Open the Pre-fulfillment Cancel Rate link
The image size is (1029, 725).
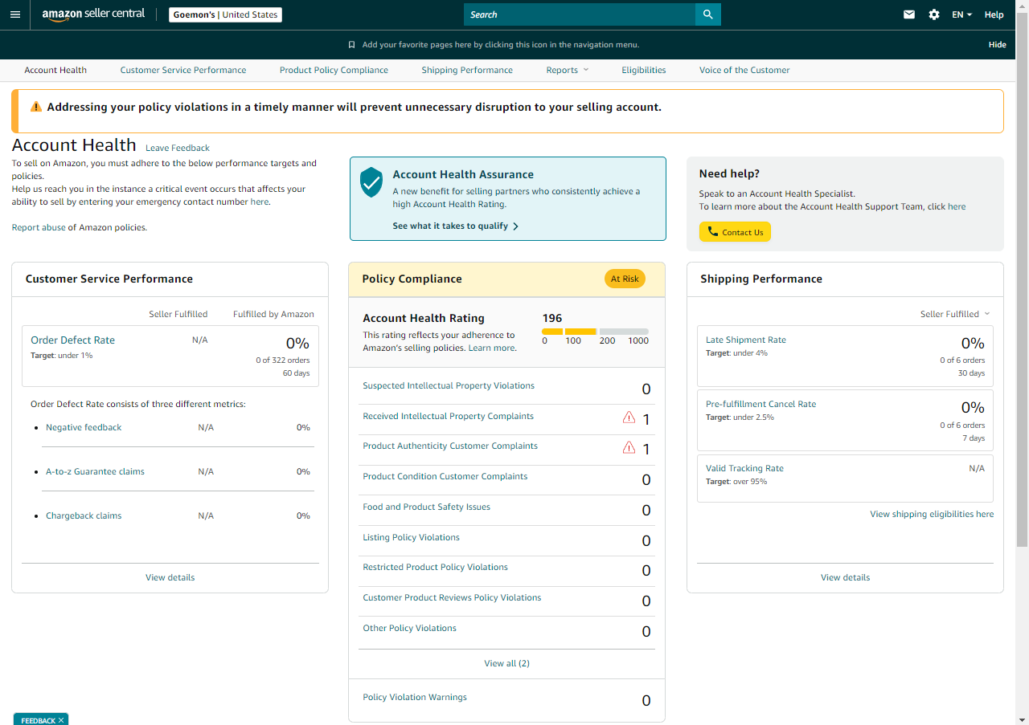point(760,405)
